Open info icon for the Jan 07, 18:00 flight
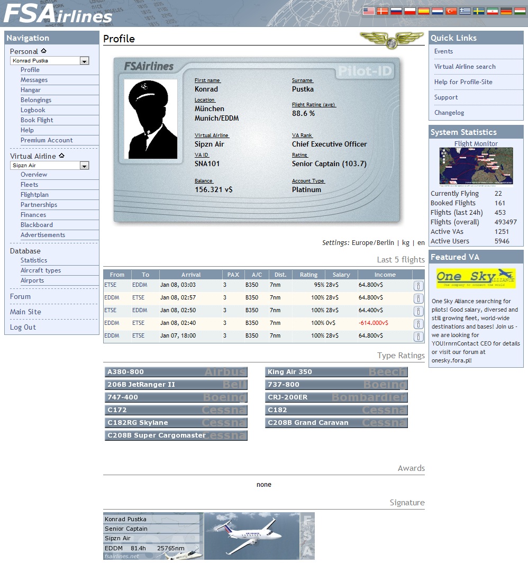Image resolution: width=528 pixels, height=563 pixels. point(418,337)
